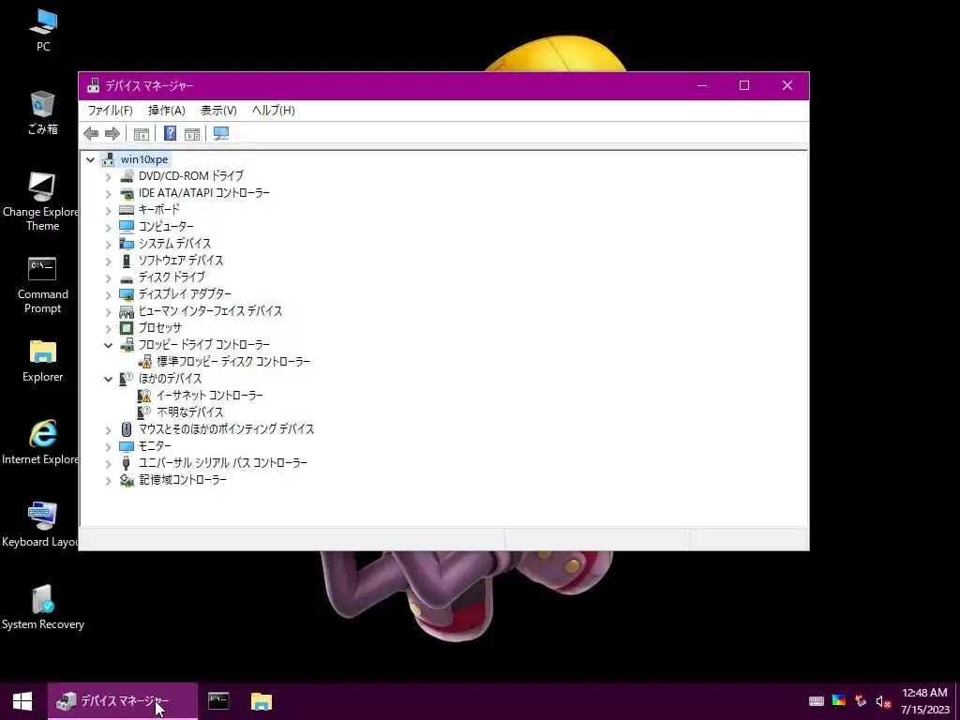Expand the システム デバイス node
Screen dimensions: 960x720
tap(109, 245)
